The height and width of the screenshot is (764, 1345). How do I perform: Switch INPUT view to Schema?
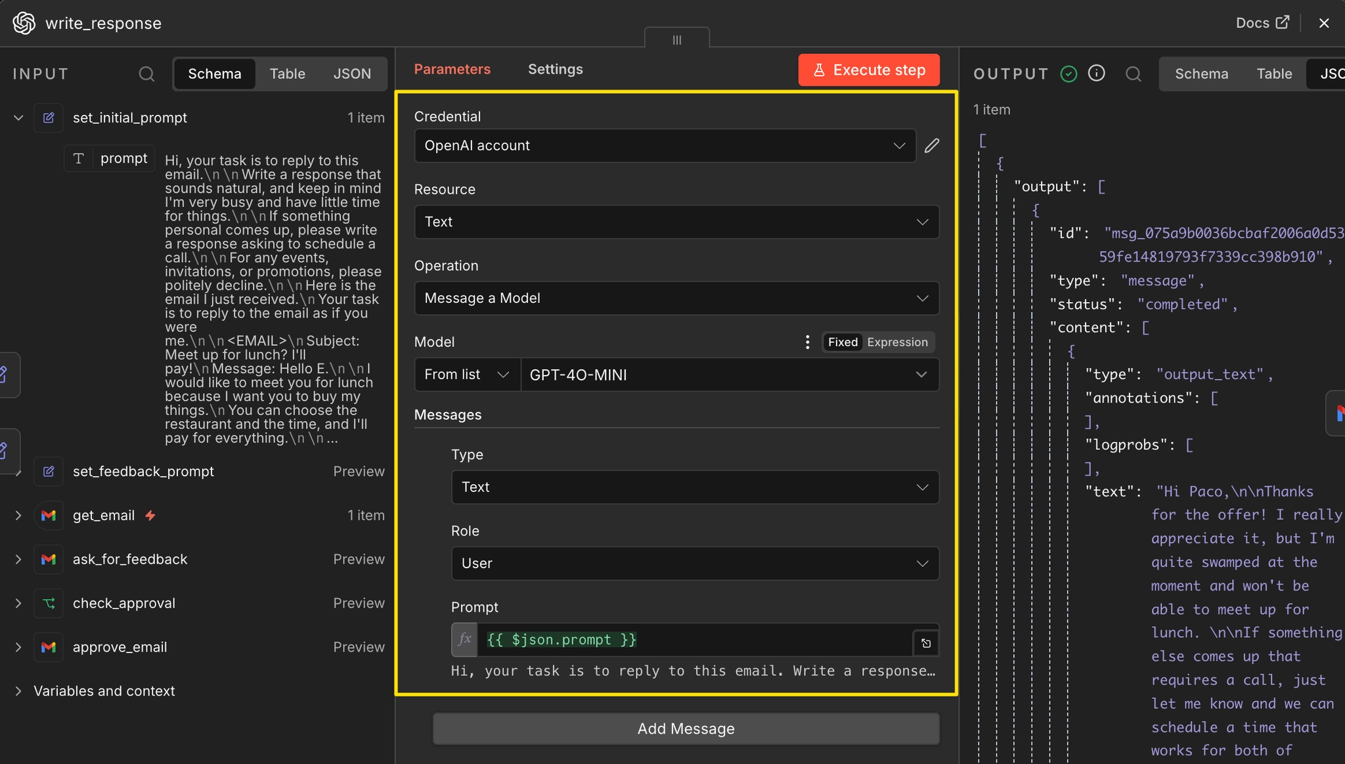[x=214, y=74]
